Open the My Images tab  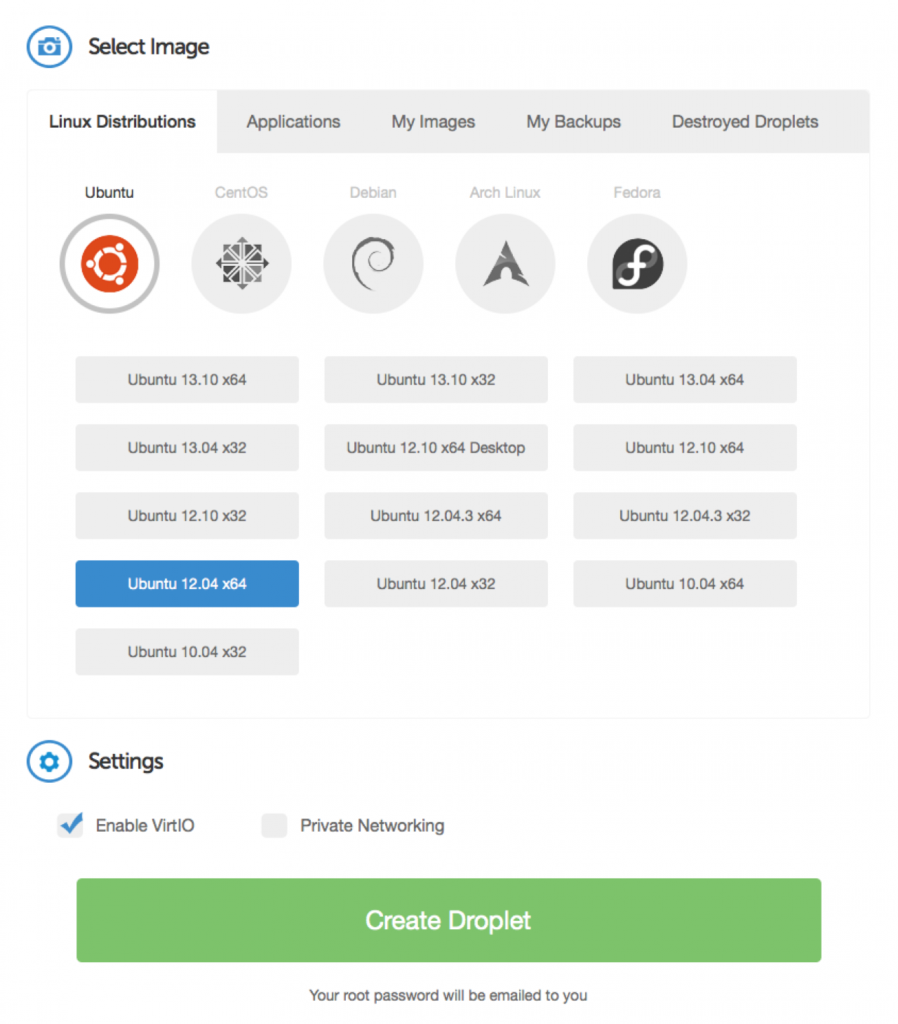[x=434, y=121]
